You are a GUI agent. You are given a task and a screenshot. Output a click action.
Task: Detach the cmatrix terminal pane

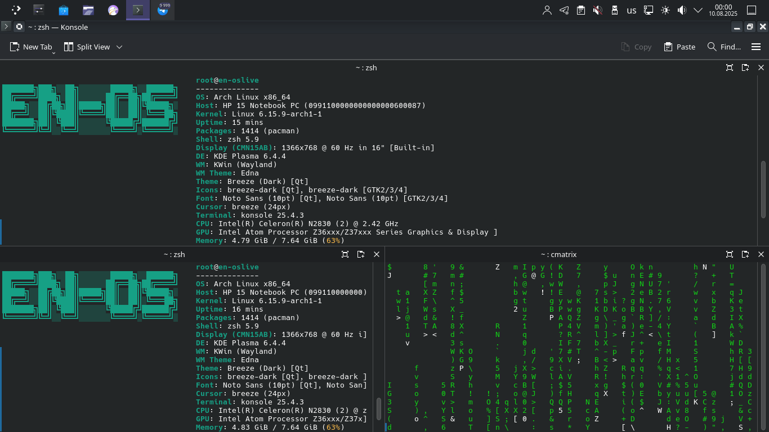[x=745, y=254]
